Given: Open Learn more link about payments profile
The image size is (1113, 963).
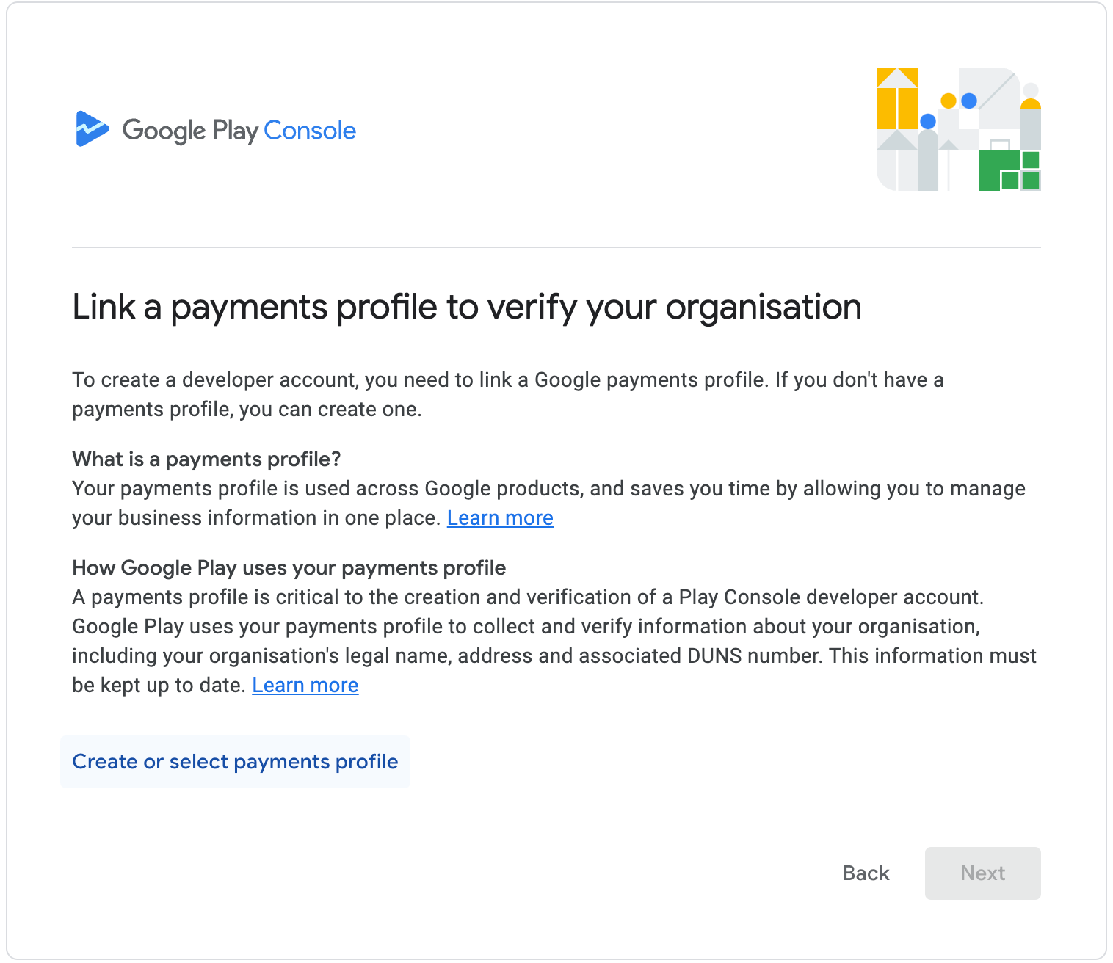Looking at the screenshot, I should tap(500, 518).
